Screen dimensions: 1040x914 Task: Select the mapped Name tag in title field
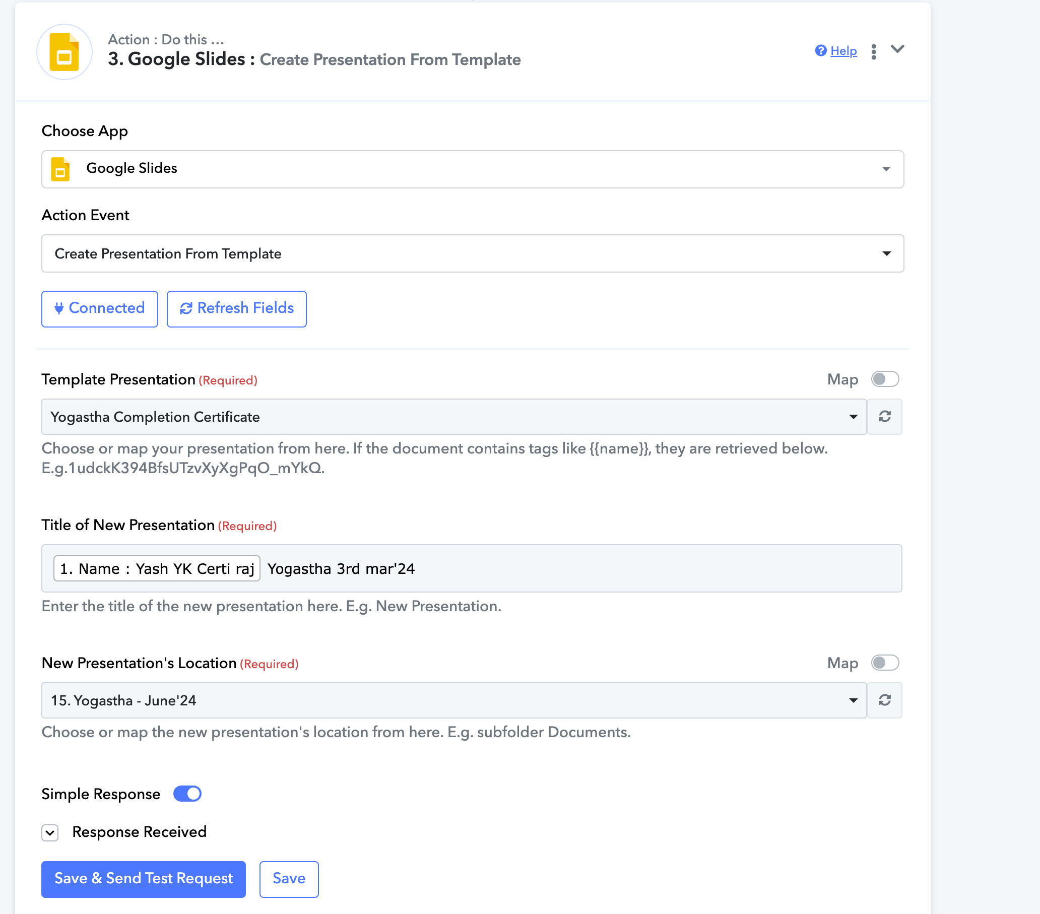(x=157, y=568)
